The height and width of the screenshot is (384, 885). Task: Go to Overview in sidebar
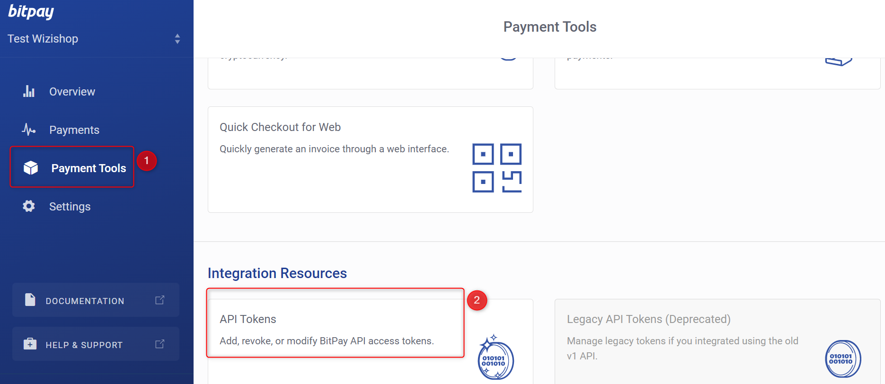pyautogui.click(x=72, y=92)
